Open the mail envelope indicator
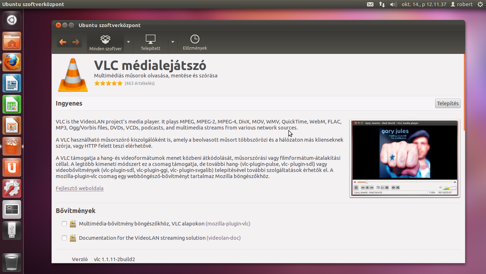Screen dimensions: 486x274 coord(370,4)
